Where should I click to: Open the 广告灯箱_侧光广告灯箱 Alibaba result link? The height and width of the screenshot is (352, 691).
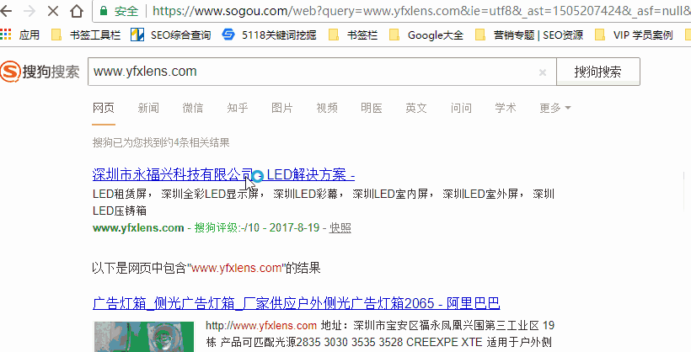[x=296, y=303]
